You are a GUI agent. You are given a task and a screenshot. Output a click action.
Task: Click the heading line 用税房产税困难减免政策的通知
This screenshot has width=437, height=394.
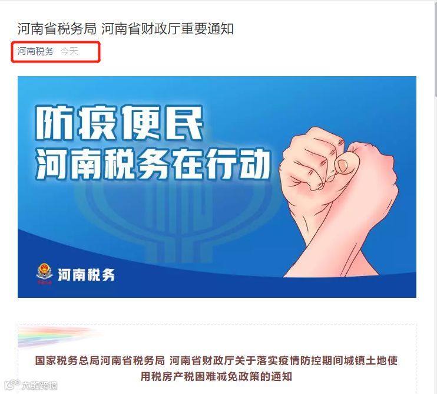click(216, 377)
